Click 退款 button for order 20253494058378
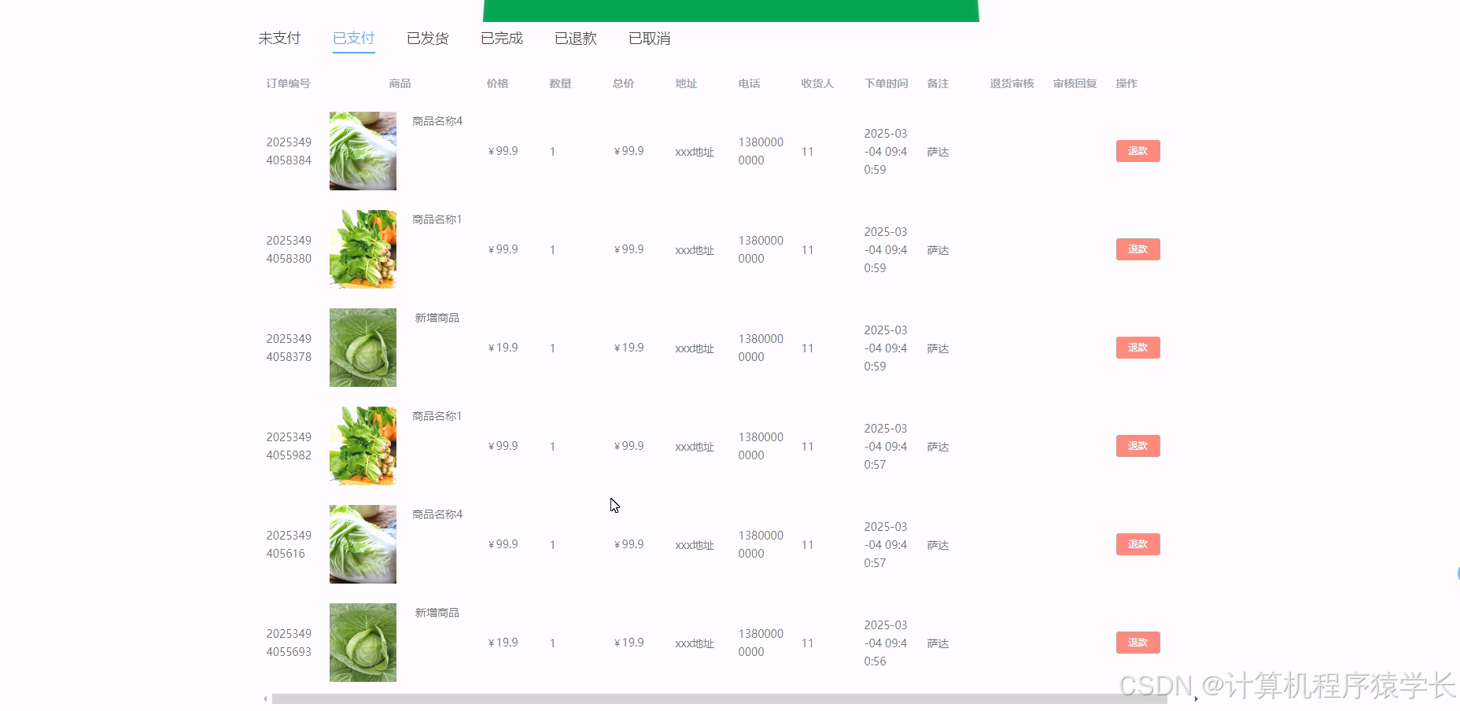 point(1137,347)
